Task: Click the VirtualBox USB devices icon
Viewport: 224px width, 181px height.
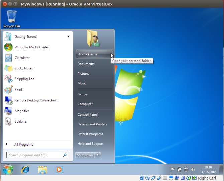Action: 159,178
